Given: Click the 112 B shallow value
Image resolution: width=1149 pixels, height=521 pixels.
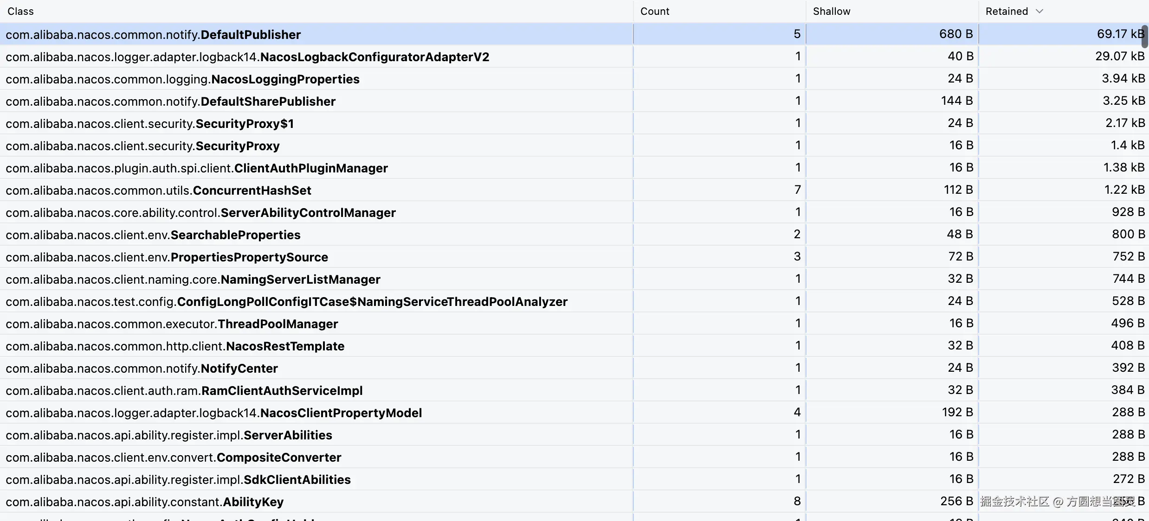Looking at the screenshot, I should (958, 190).
